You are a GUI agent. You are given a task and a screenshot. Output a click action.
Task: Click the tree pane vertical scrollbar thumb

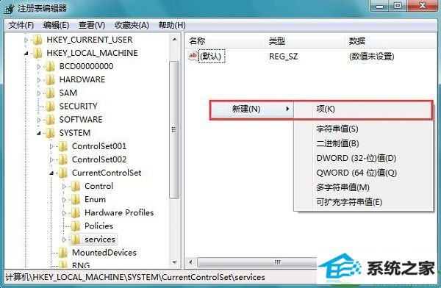(174, 130)
